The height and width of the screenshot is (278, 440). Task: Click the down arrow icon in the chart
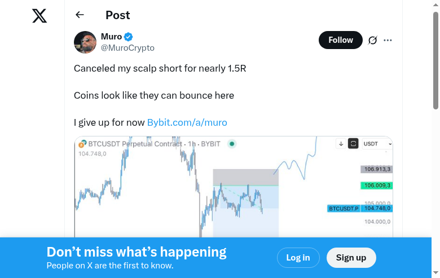pyautogui.click(x=341, y=144)
